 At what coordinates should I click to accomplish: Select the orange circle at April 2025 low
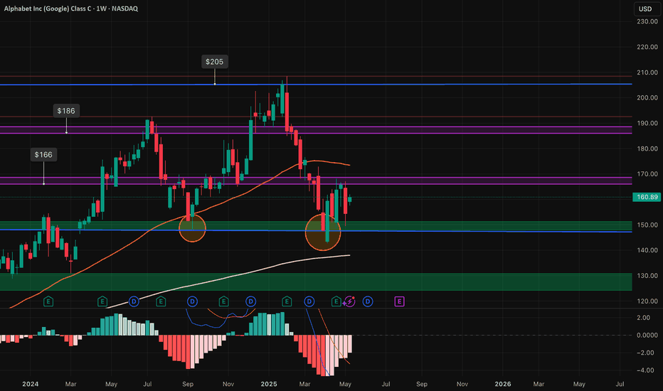323,232
